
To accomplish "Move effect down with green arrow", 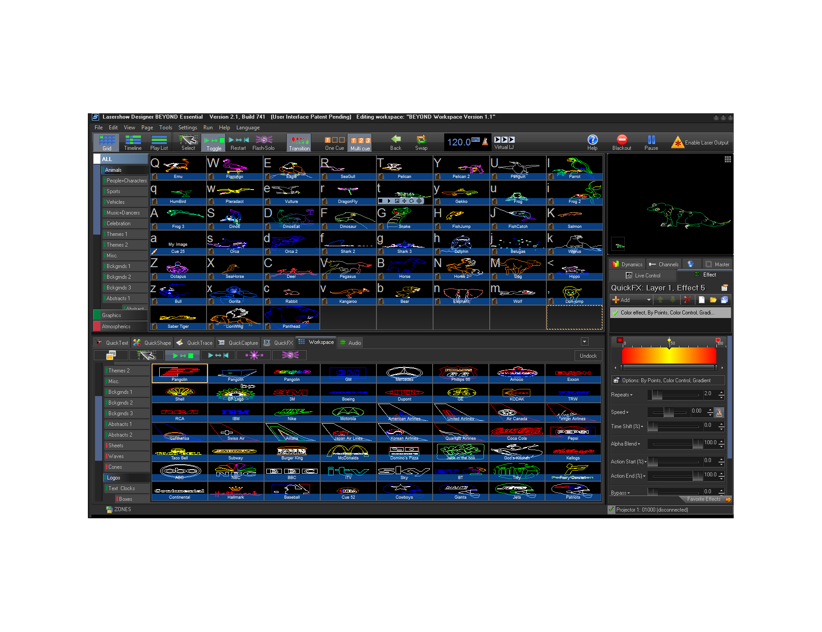I will [x=673, y=300].
